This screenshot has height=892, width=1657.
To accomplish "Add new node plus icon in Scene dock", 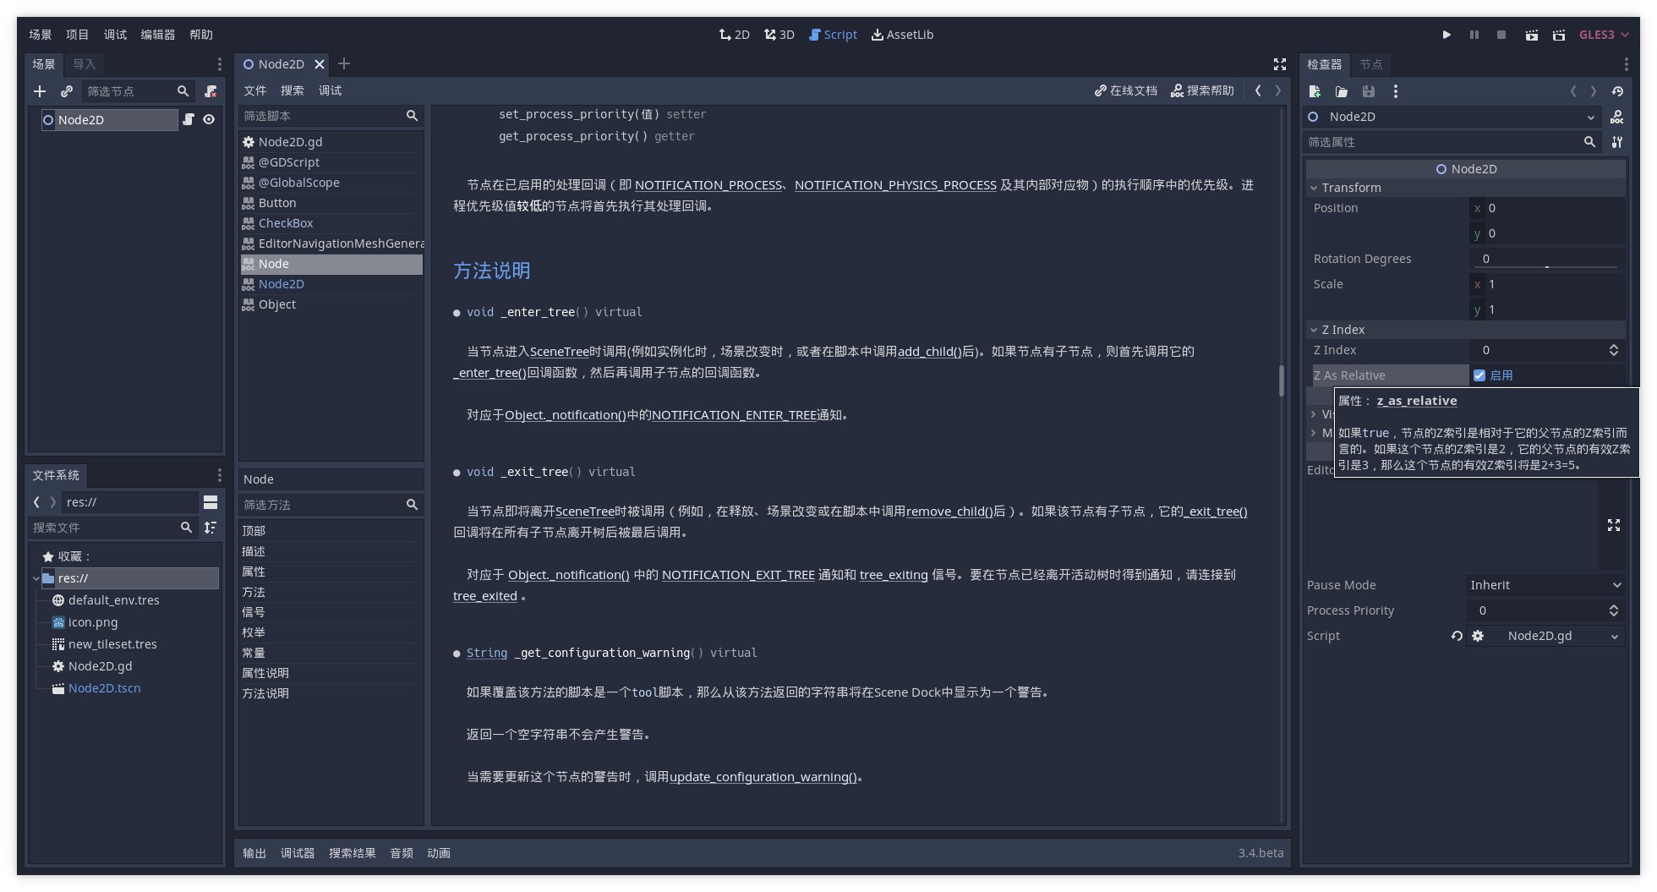I will click(40, 91).
